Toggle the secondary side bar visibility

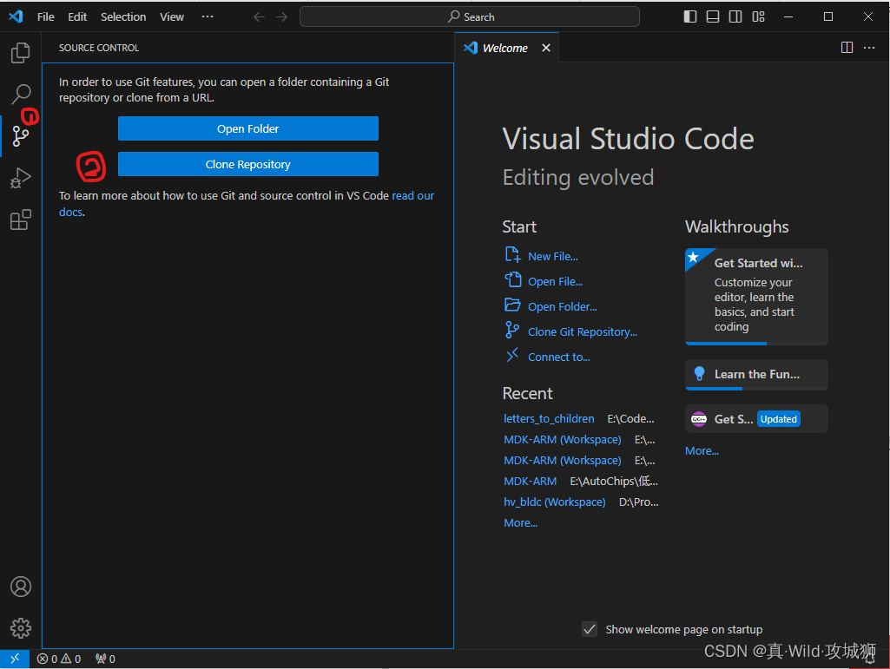(x=735, y=16)
